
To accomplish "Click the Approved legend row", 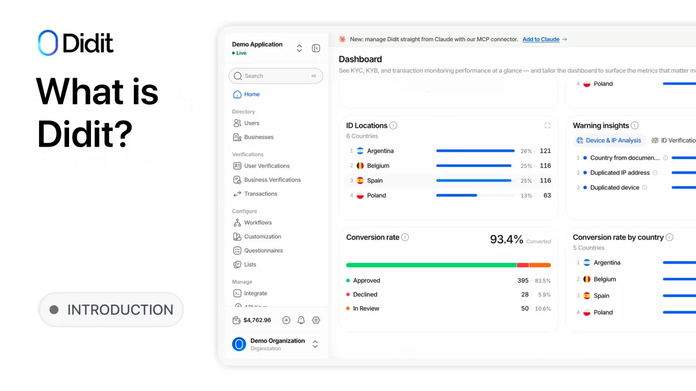I will pyautogui.click(x=449, y=281).
